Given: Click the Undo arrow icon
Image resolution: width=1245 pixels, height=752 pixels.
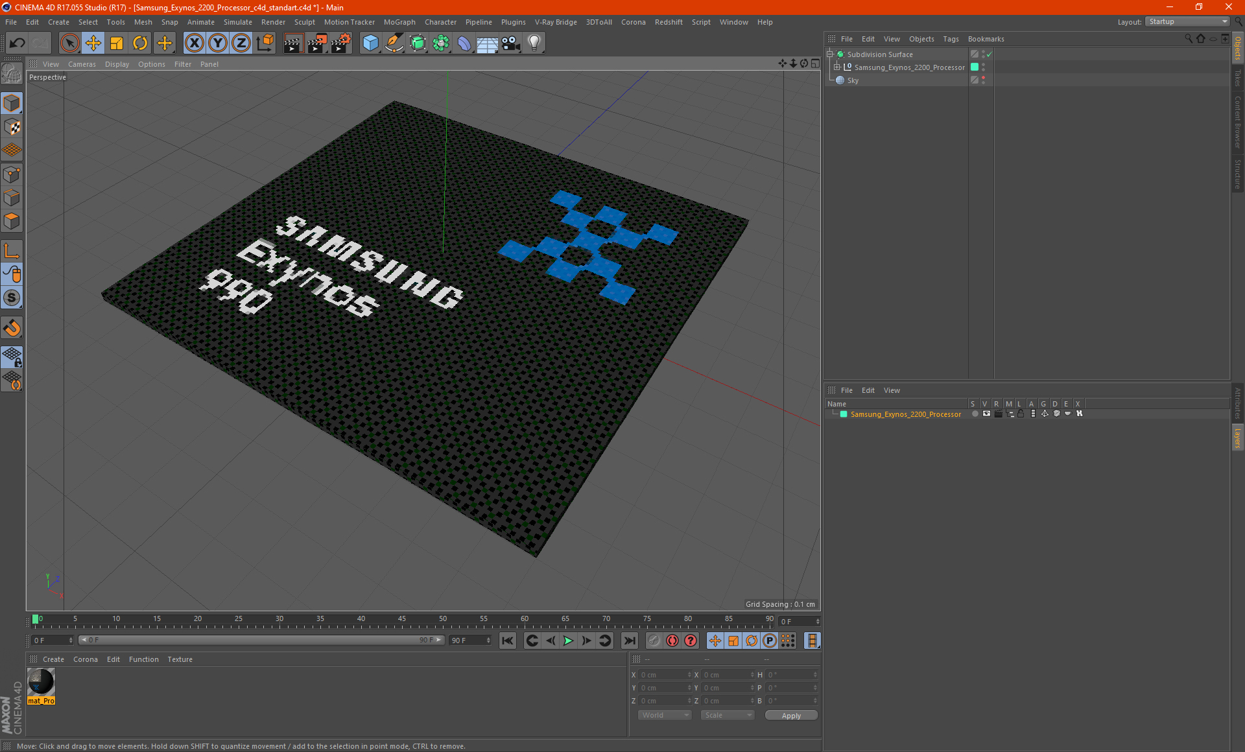Looking at the screenshot, I should coord(18,43).
